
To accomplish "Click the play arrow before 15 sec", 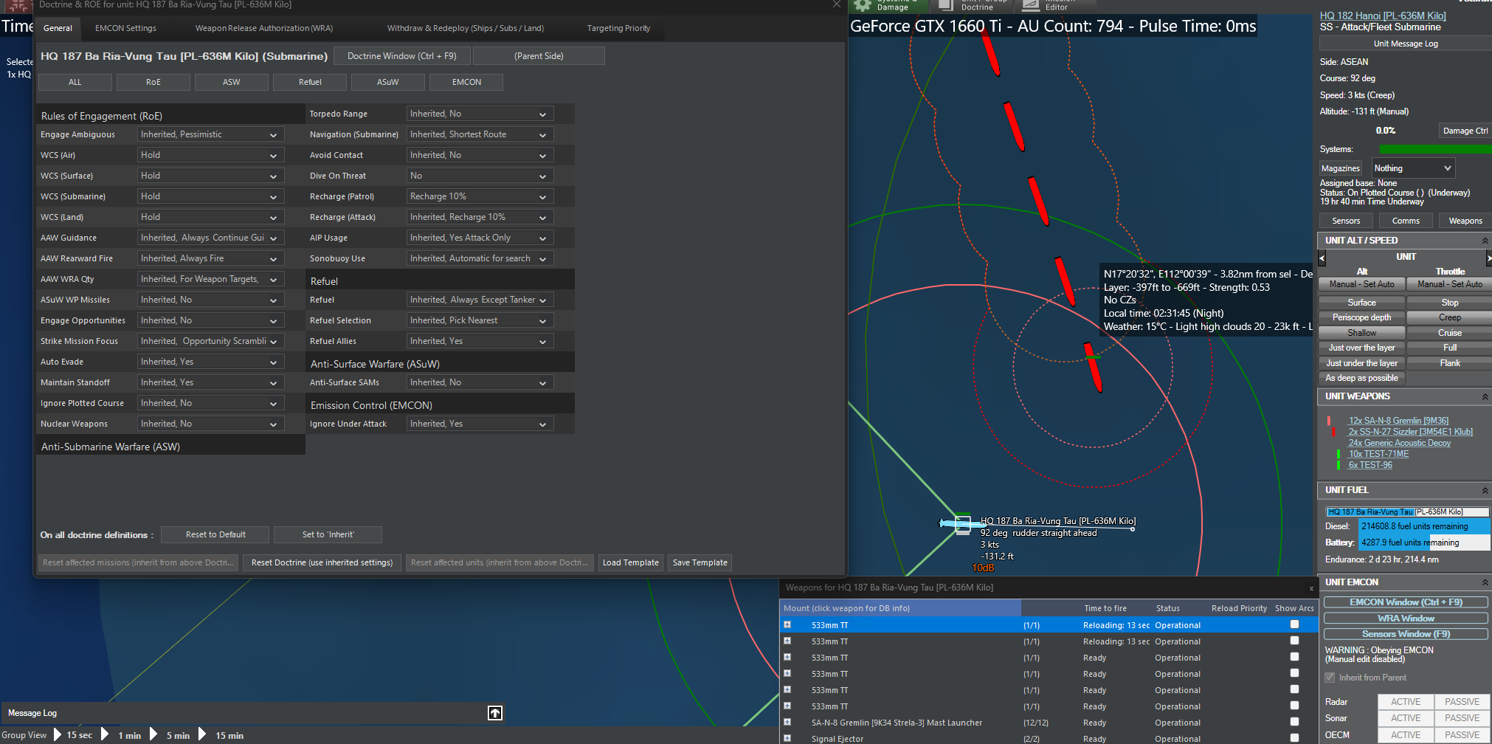I will click(x=58, y=734).
